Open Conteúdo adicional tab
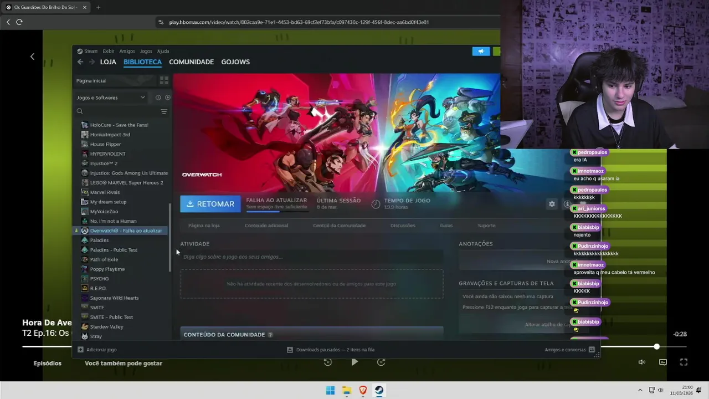 (266, 226)
